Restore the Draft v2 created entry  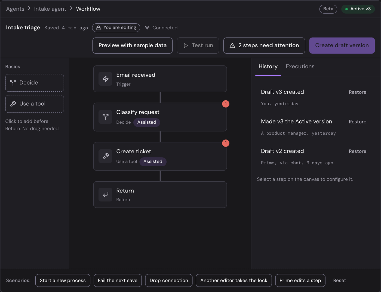point(357,151)
